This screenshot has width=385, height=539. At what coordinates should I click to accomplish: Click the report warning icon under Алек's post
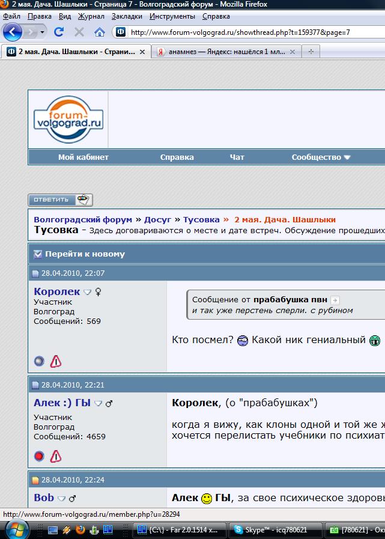(56, 456)
